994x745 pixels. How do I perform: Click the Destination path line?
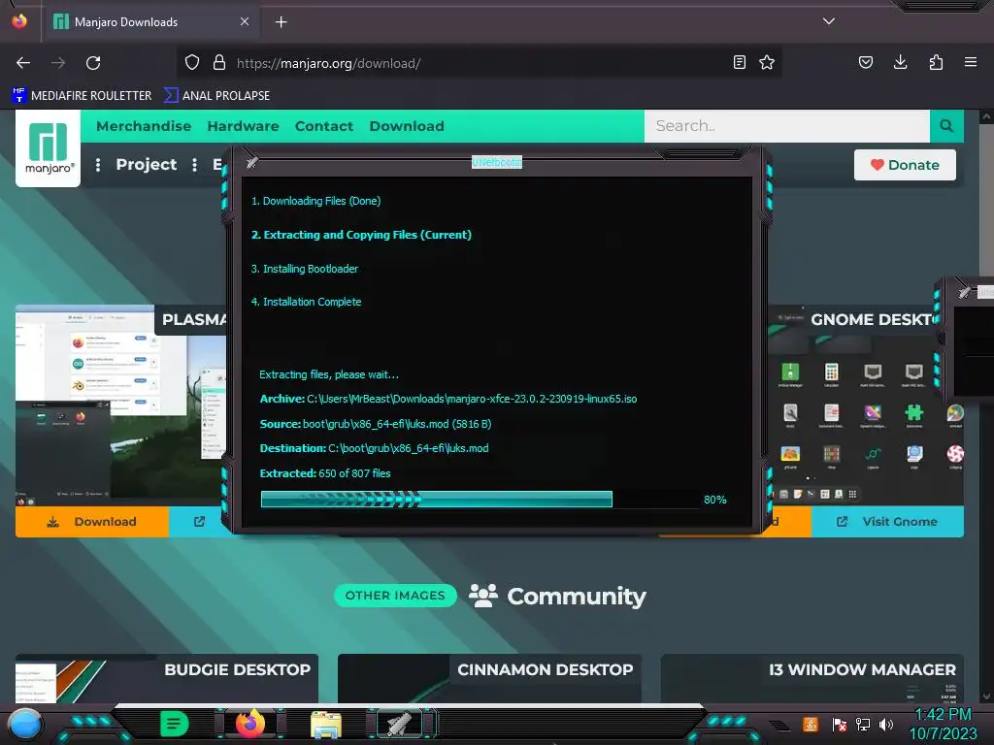[374, 448]
